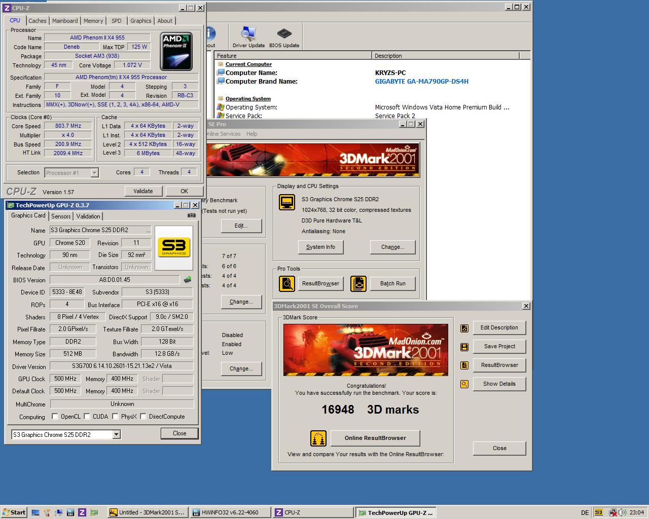Enable the OpenCL checkbox
The height and width of the screenshot is (519, 649).
tap(55, 417)
